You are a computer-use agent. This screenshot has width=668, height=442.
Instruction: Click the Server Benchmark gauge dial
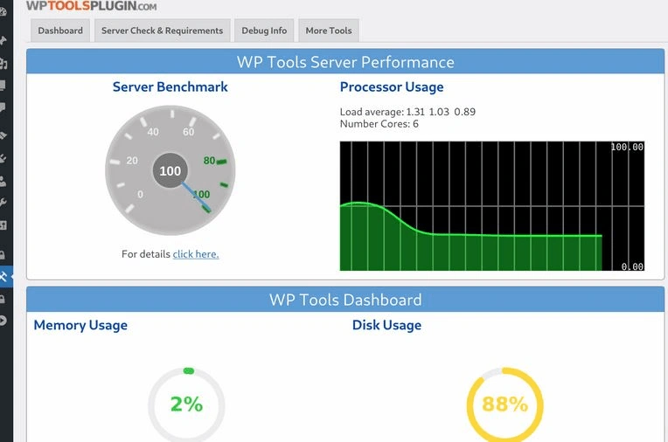pos(170,172)
